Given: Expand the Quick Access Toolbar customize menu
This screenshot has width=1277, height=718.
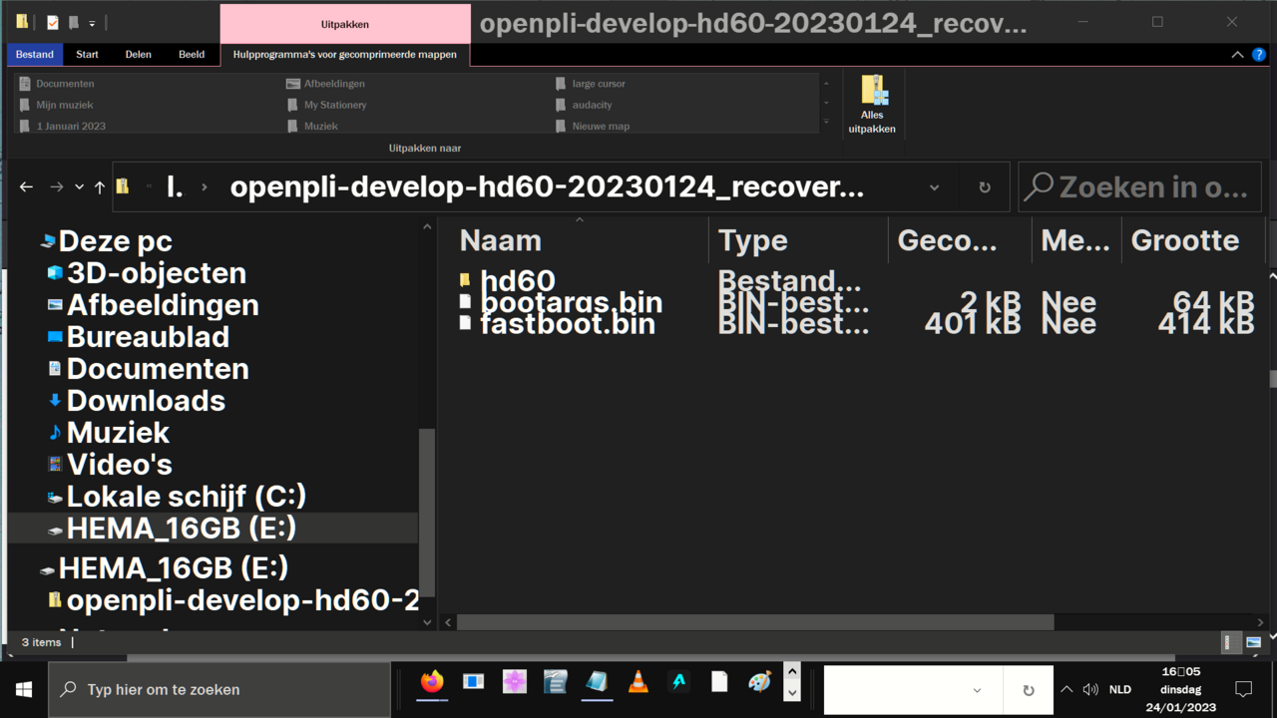Looking at the screenshot, I should point(92,23).
